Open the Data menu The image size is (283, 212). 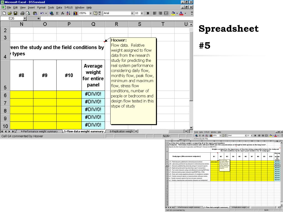tap(59, 7)
